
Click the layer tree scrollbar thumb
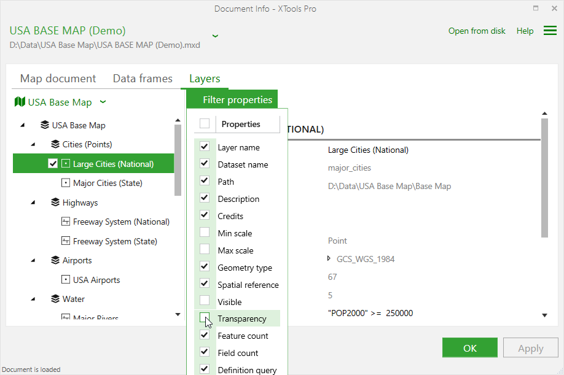178,160
